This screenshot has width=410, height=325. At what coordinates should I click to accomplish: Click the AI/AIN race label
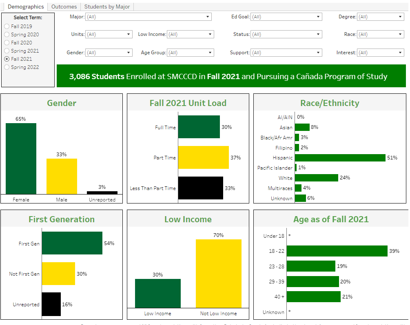click(285, 117)
